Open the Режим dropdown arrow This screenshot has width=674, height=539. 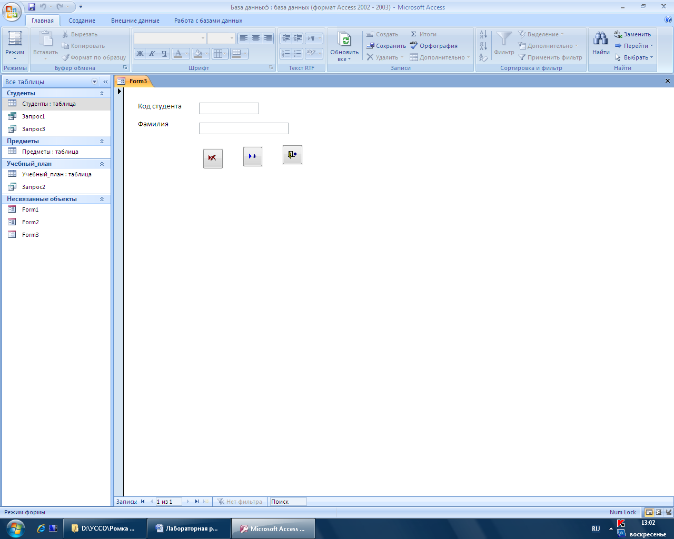(x=15, y=59)
